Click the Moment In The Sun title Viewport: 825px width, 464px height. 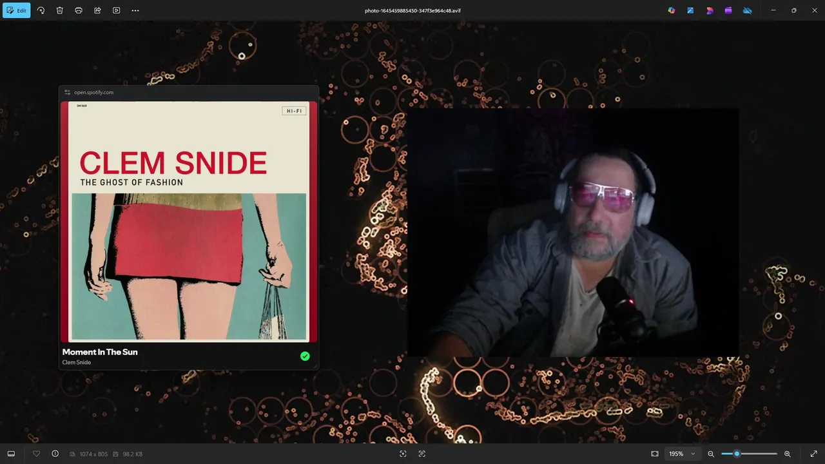(x=100, y=352)
